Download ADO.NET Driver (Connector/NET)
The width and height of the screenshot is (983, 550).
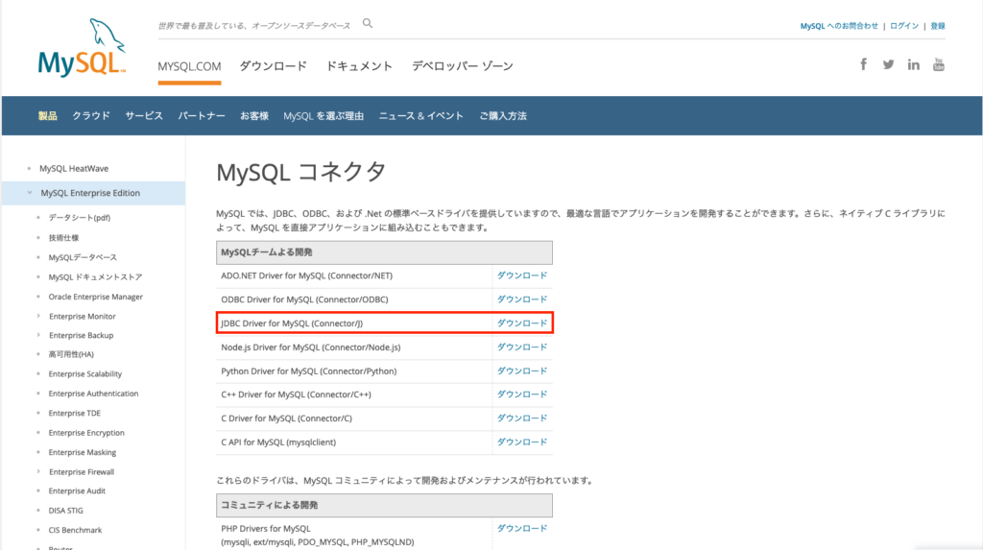[x=522, y=275]
